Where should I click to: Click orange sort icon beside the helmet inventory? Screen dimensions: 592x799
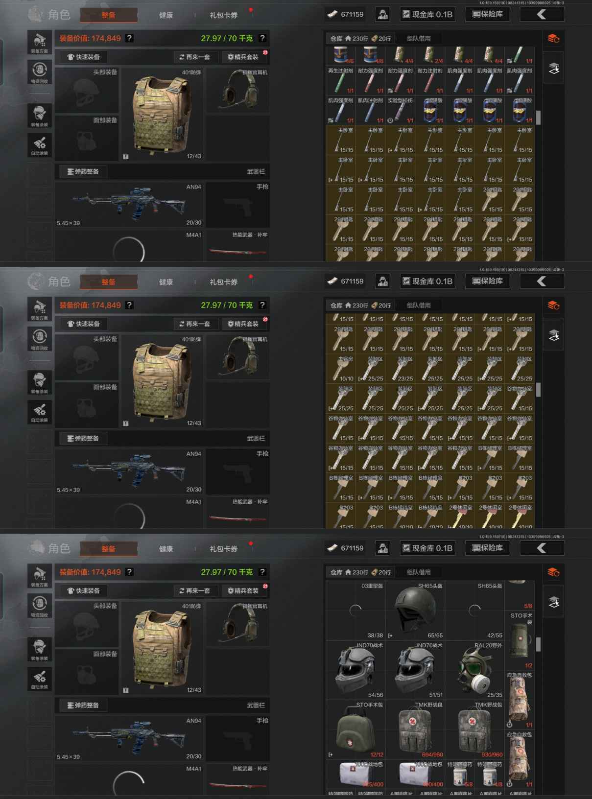tap(554, 572)
